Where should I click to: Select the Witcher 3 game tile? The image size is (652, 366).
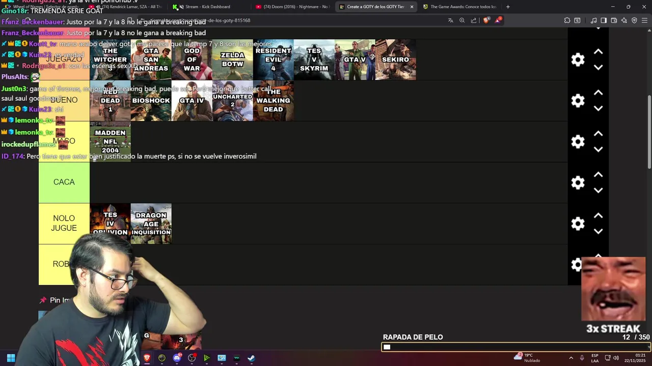tap(110, 59)
